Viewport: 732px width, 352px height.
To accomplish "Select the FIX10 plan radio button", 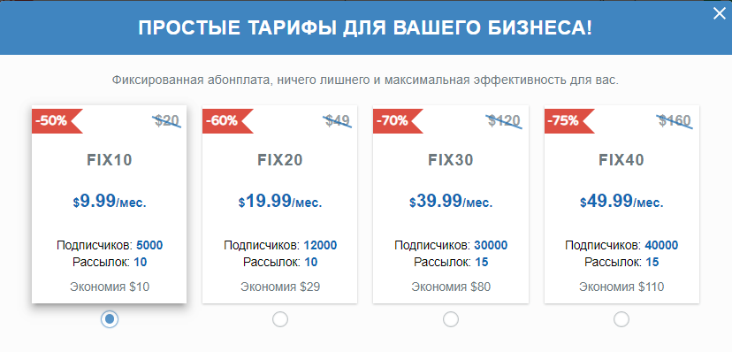I will click(110, 319).
